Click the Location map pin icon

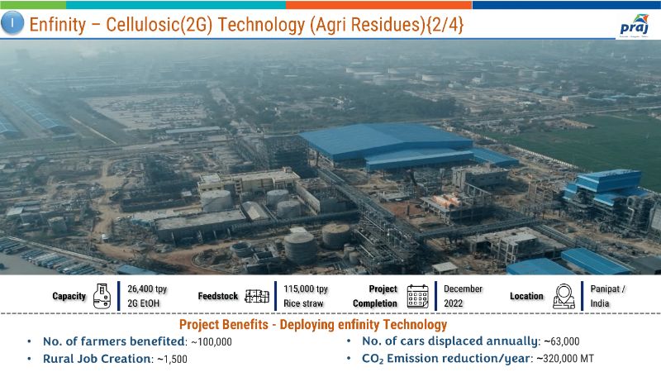(x=564, y=296)
